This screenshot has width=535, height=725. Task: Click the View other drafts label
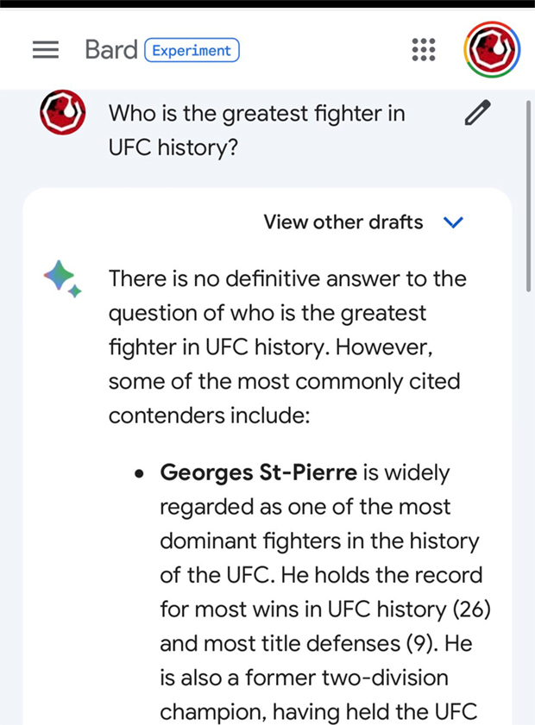pos(343,222)
